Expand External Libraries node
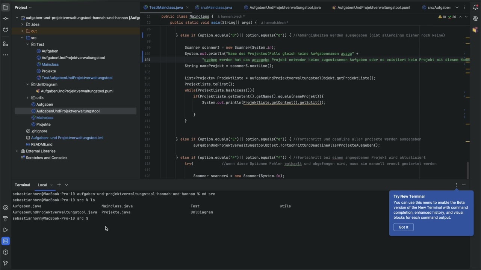This screenshot has height=270, width=481. [17, 151]
